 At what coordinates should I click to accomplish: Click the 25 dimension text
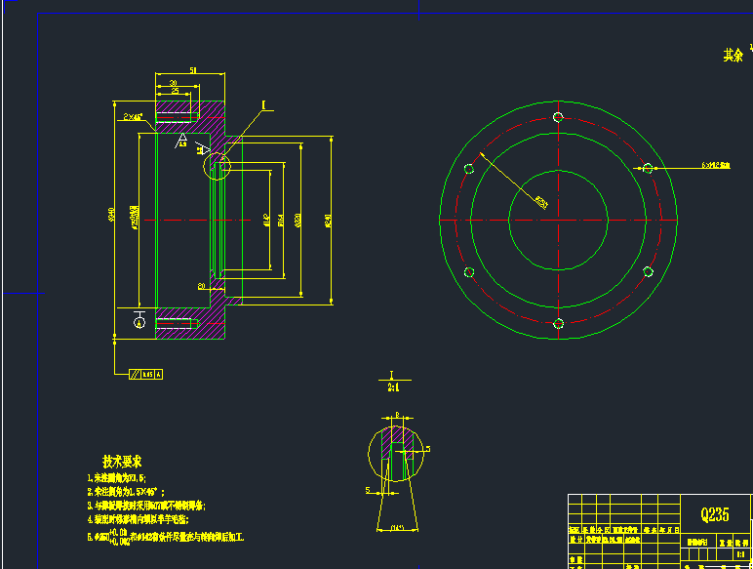click(x=175, y=91)
